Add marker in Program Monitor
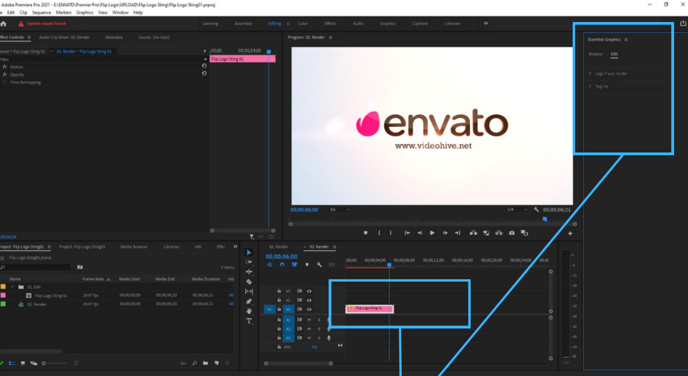The width and height of the screenshot is (688, 376). (x=366, y=233)
